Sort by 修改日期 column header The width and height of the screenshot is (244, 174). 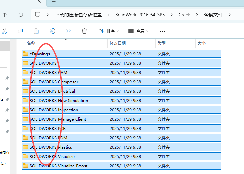pos(118,43)
